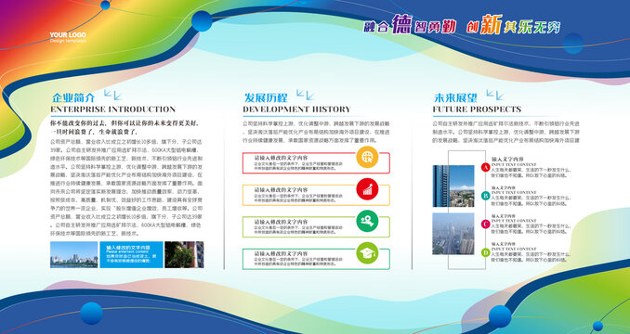The height and width of the screenshot is (334, 630).
Task: Click the ENTERPRISE INTRODUCTION heading
Action: (113, 109)
